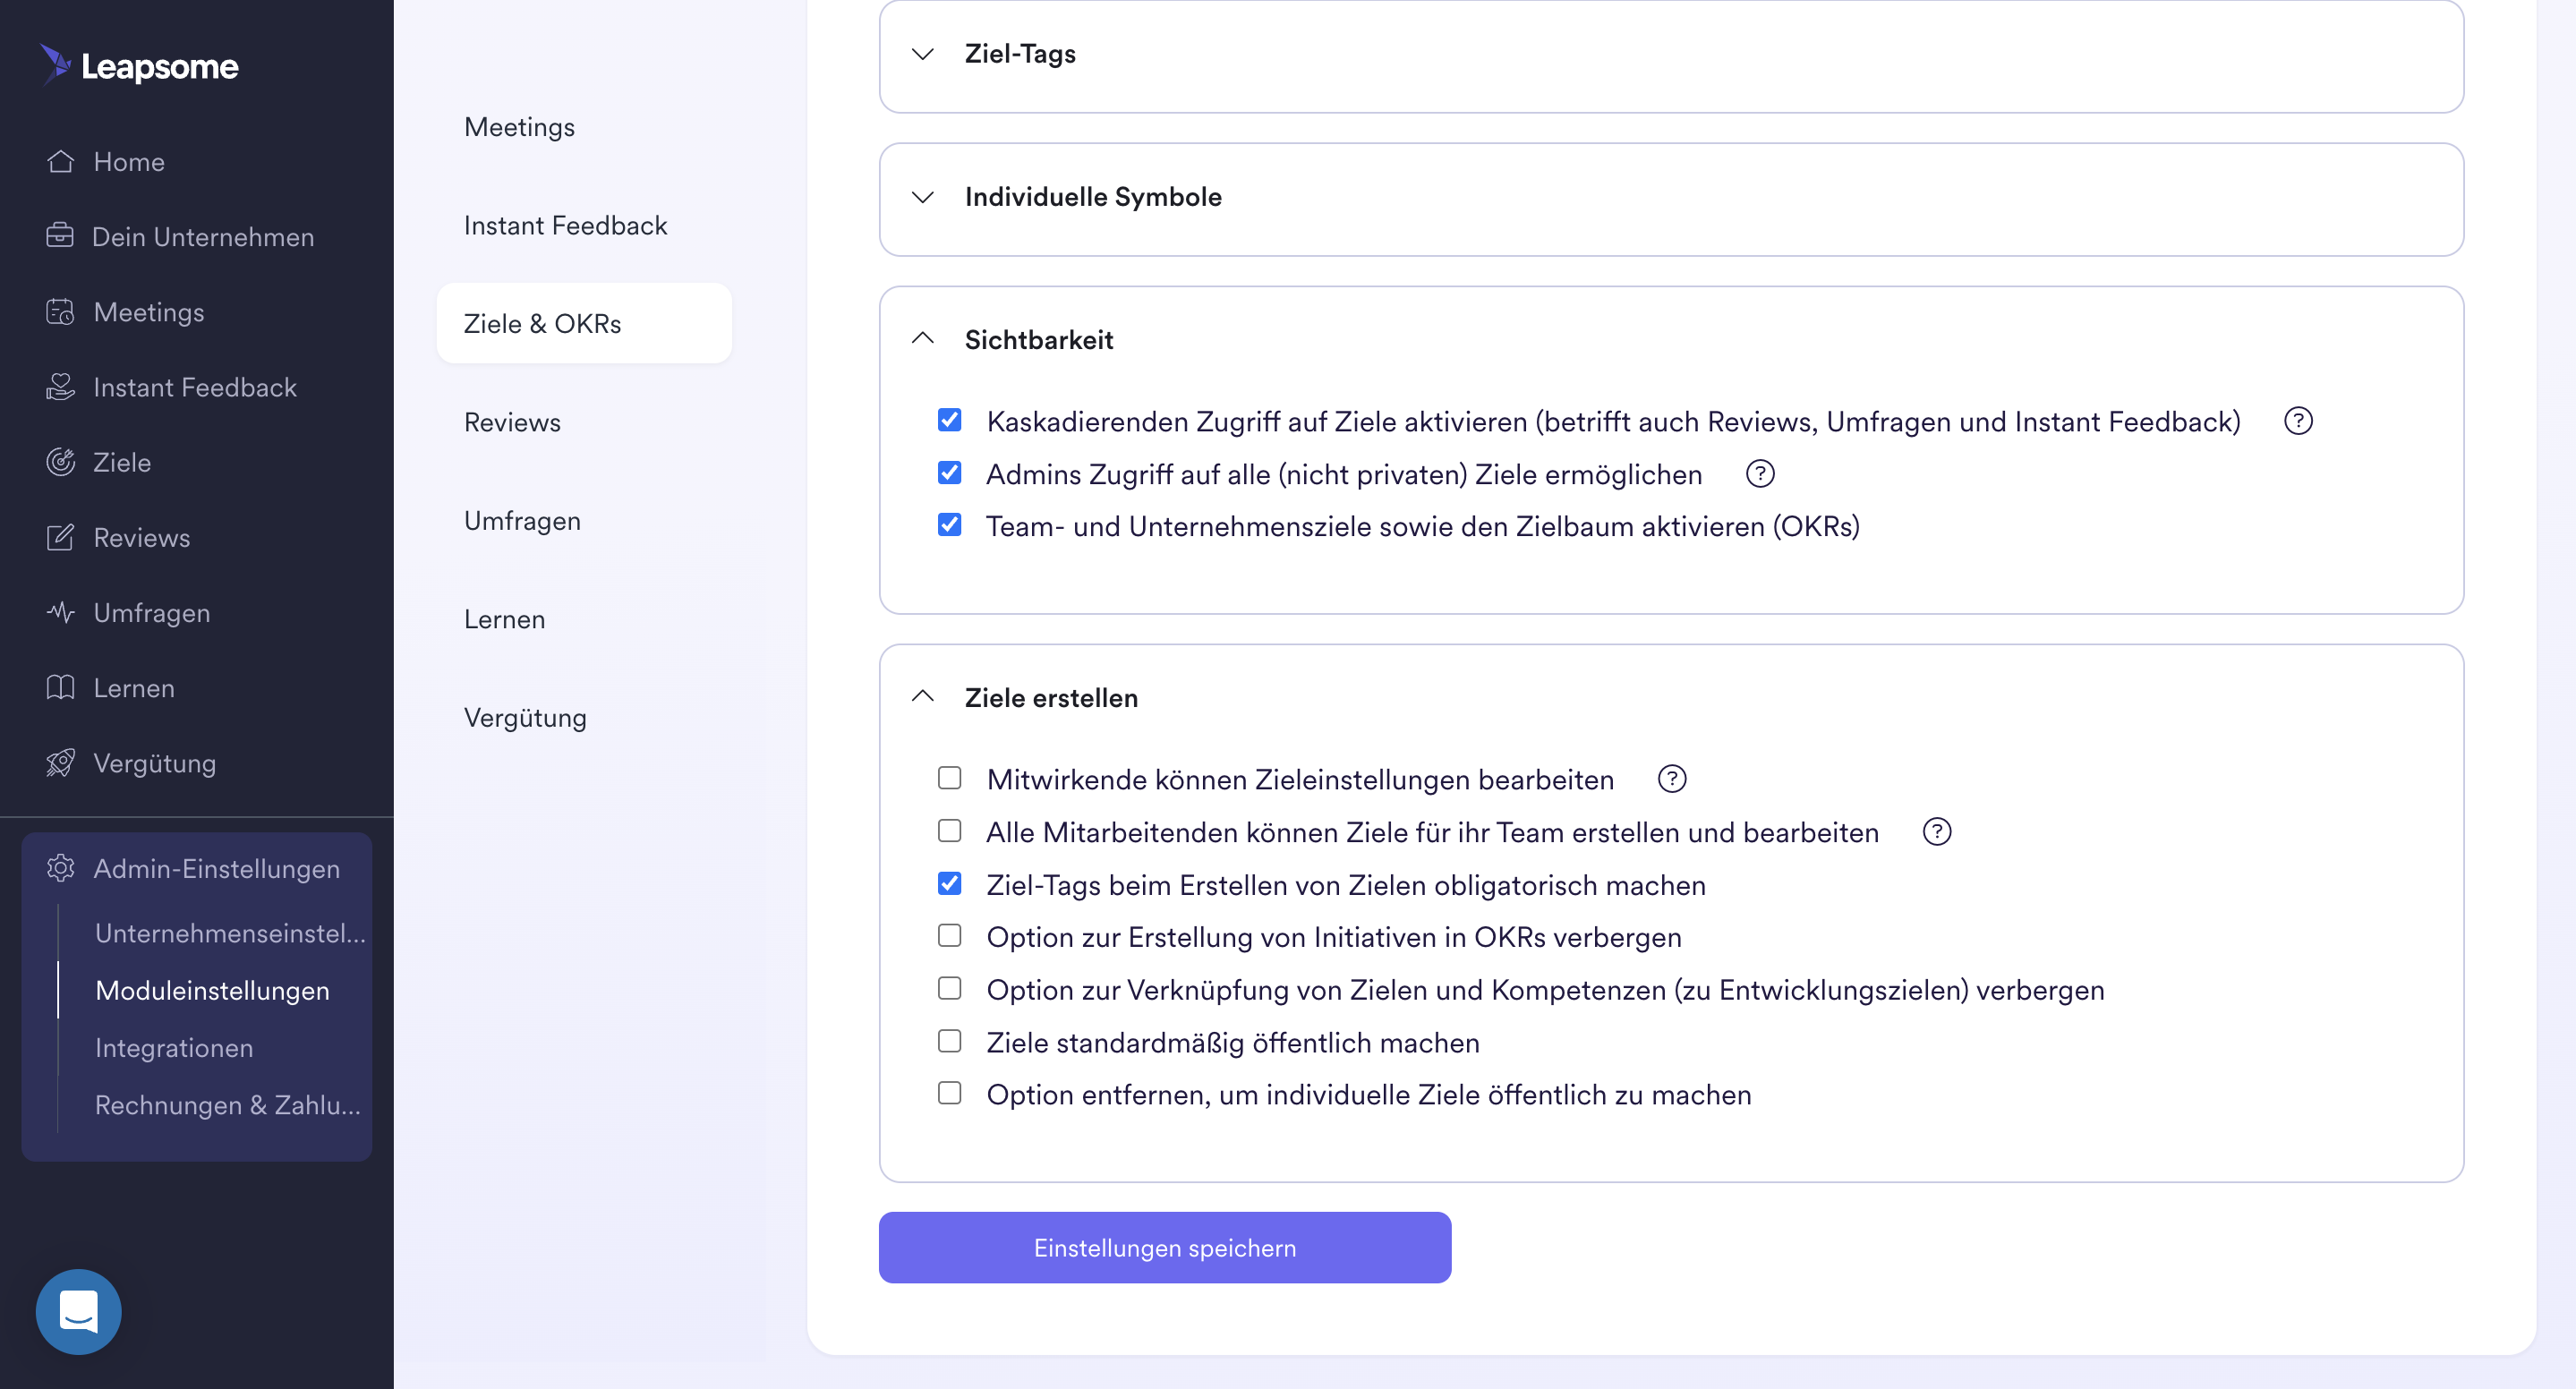Check Alle Mitarbeitenden können Ziele erstellen
Viewport: 2576px width, 1389px height.
(x=949, y=831)
